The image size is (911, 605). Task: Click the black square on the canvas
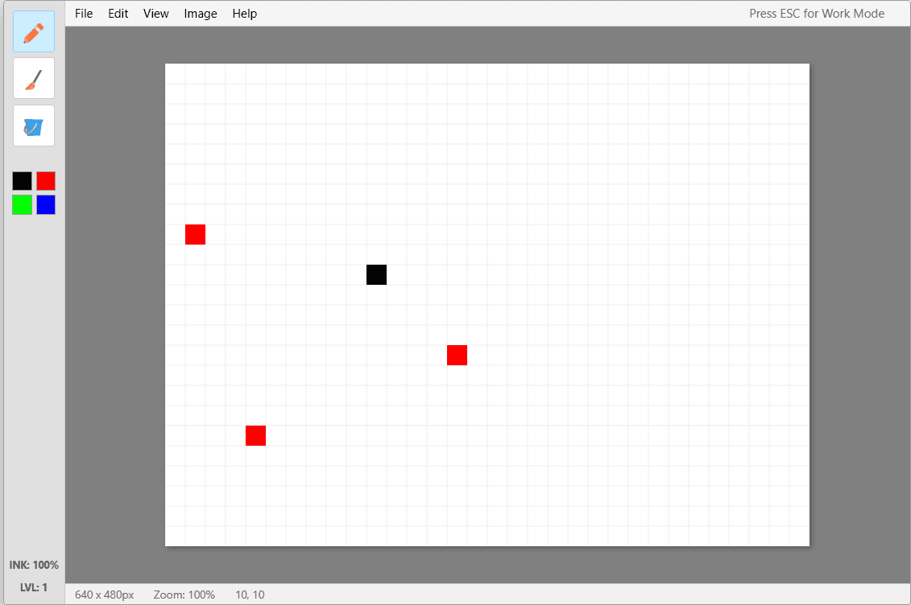(376, 274)
